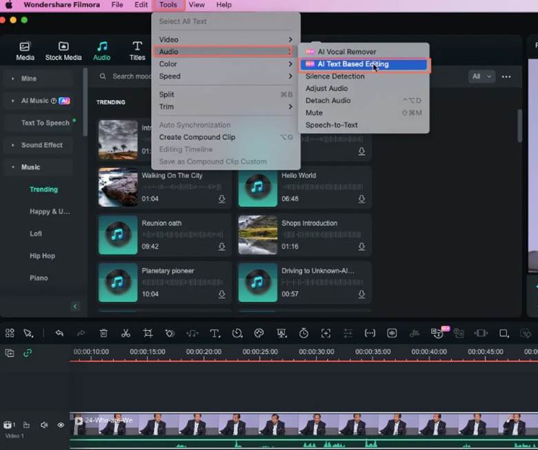Hide the Video 1 track
This screenshot has height=450, width=538.
[61, 425]
